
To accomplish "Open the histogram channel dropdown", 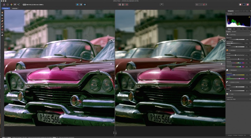I will pyautogui.click(x=232, y=14).
